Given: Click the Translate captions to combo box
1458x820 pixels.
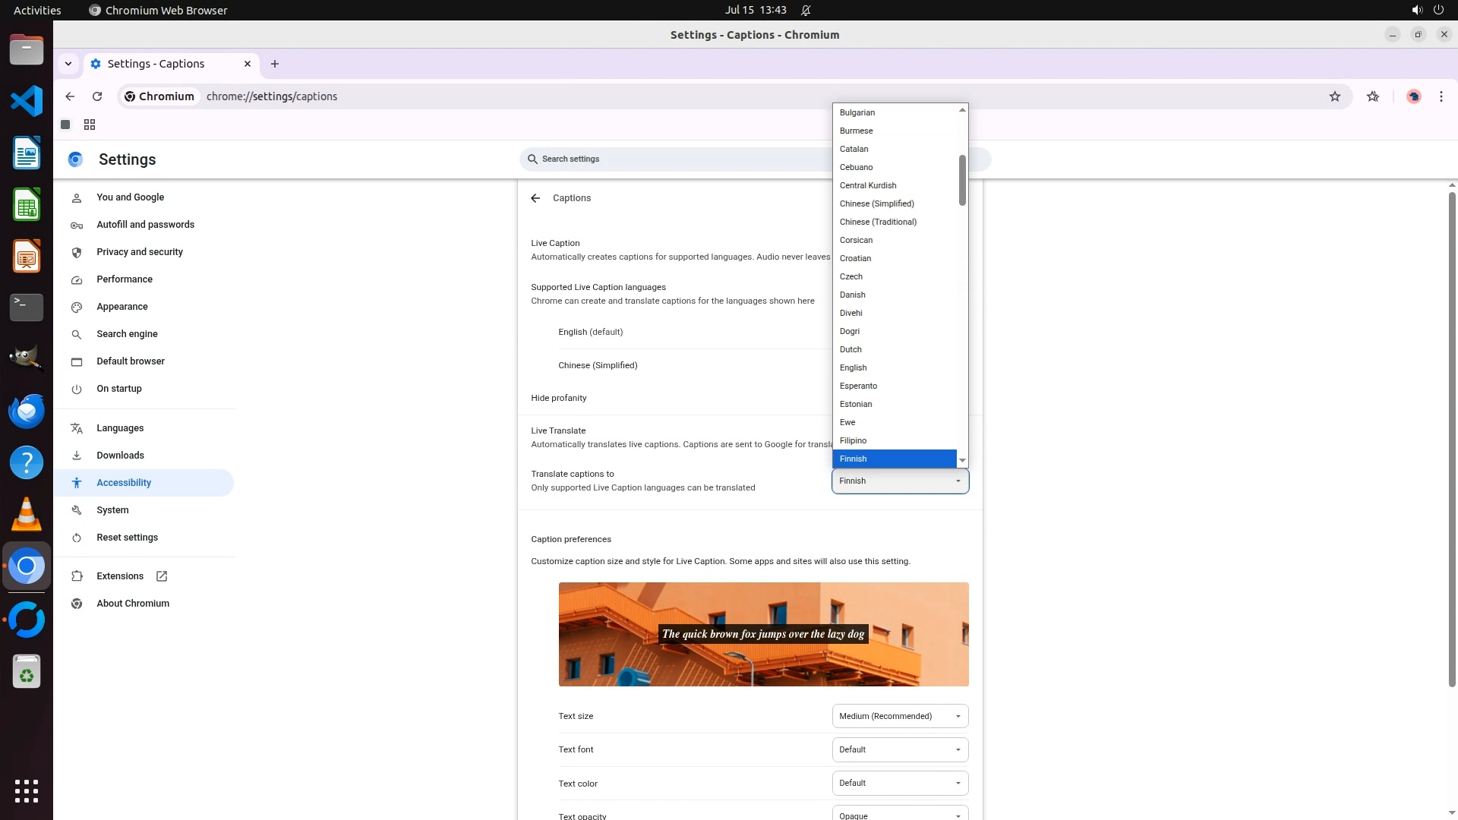Looking at the screenshot, I should 900,481.
